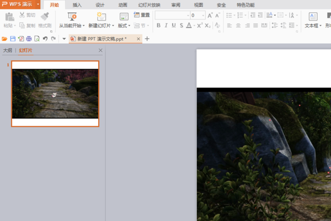Open the text box dropdown arrow
This screenshot has width=331, height=221.
coord(321,26)
